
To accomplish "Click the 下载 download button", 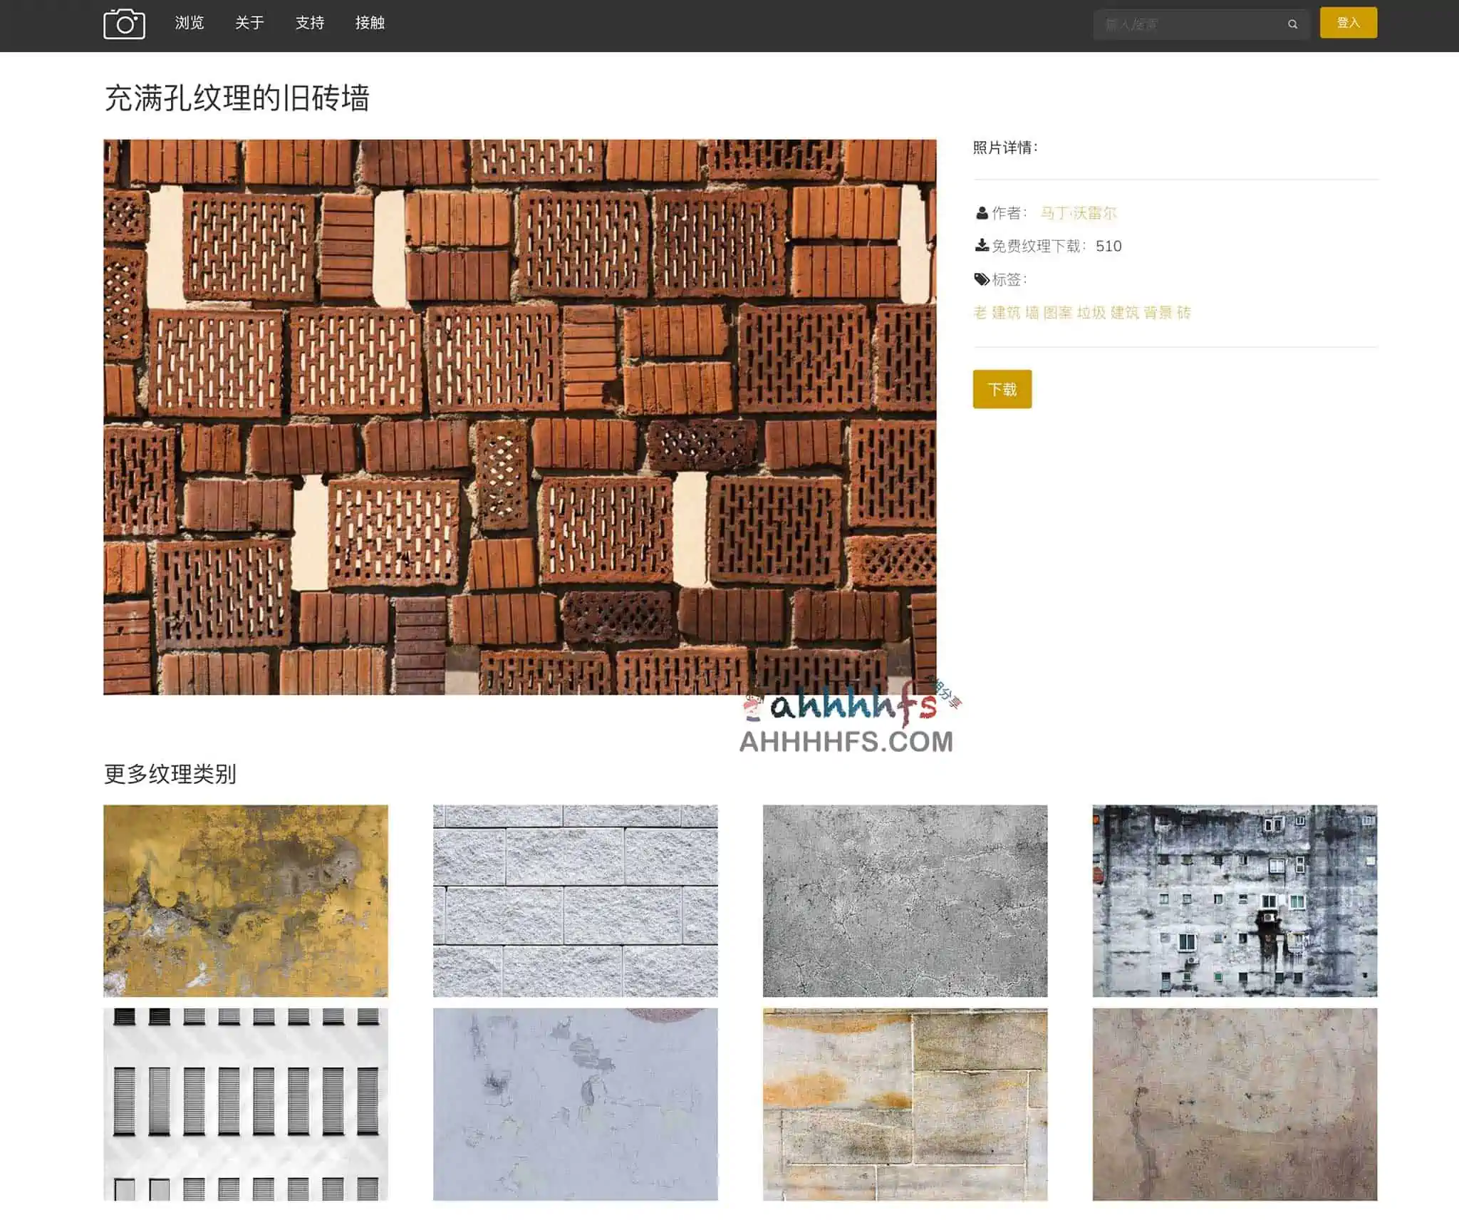I will tap(1002, 389).
